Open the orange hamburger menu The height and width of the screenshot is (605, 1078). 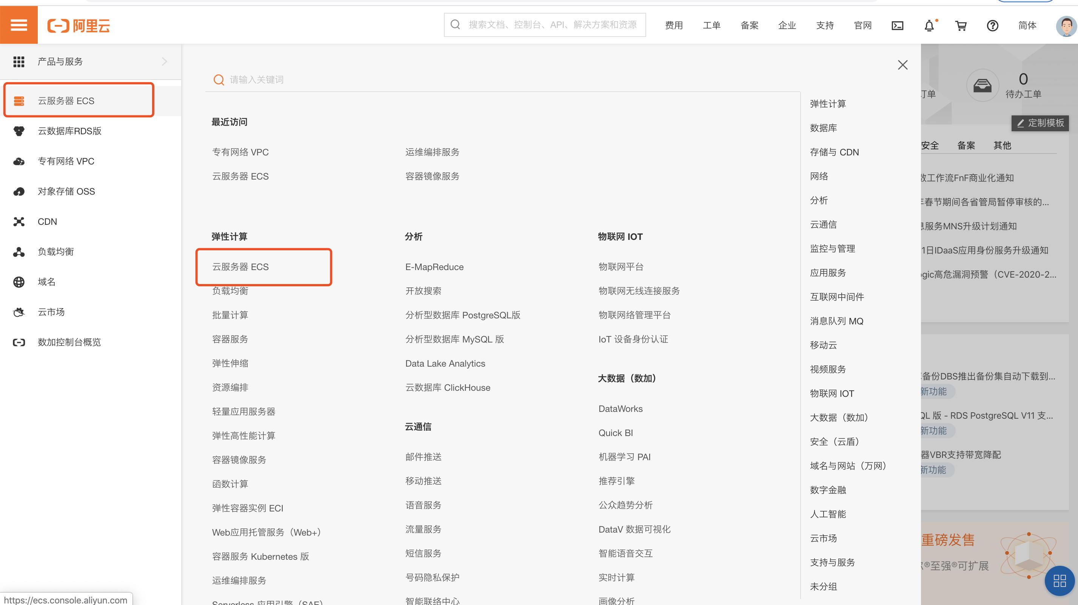[18, 25]
